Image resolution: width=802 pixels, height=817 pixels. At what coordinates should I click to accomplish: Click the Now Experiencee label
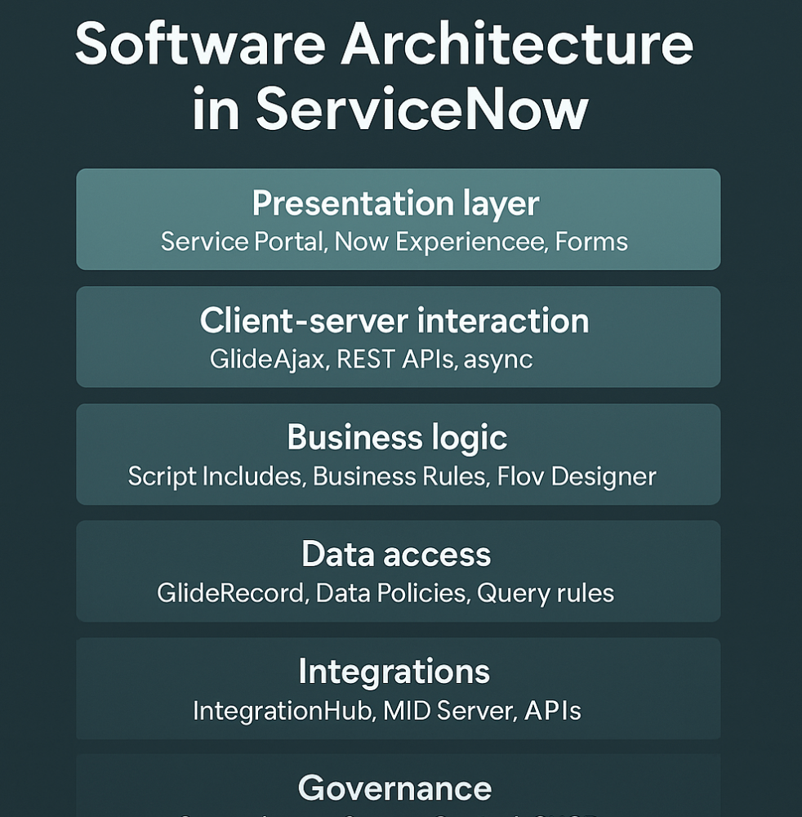pyautogui.click(x=433, y=241)
